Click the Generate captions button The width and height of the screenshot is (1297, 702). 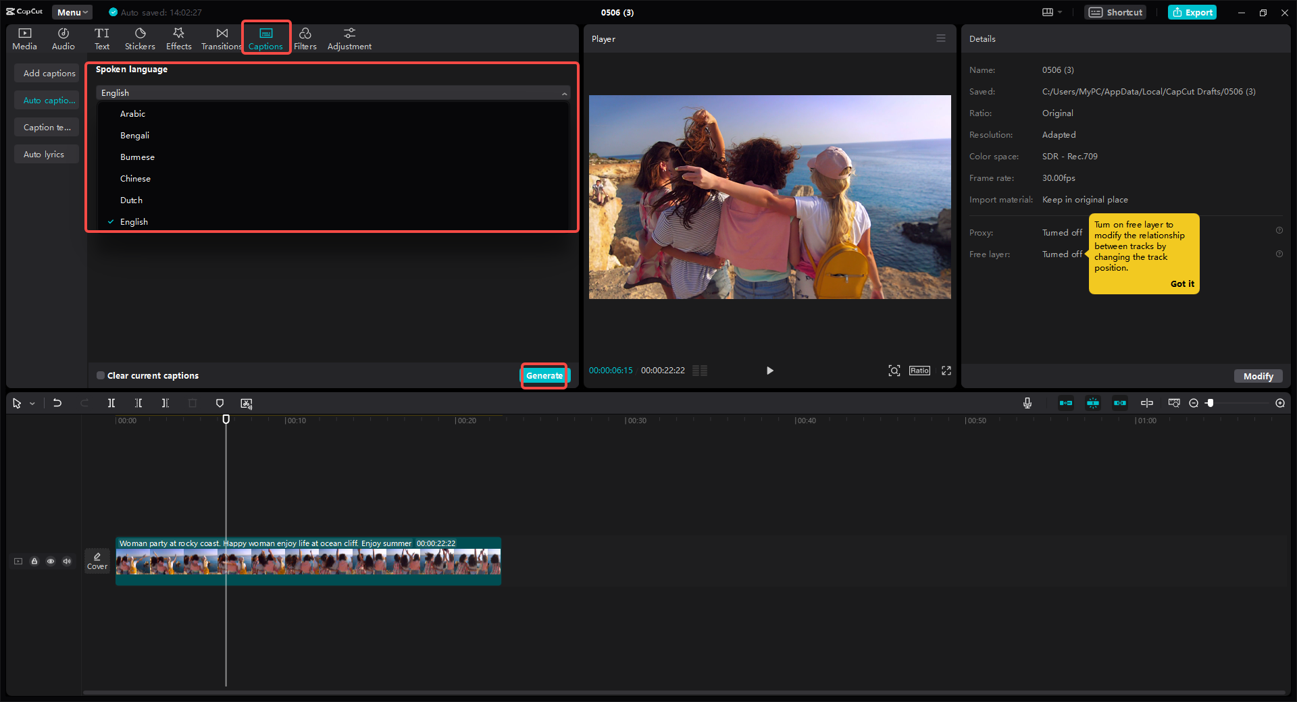[544, 375]
